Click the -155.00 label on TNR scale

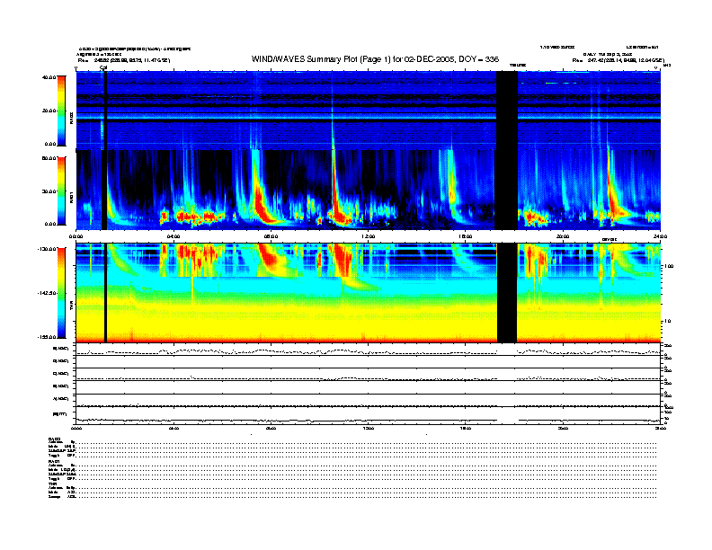pos(47,337)
